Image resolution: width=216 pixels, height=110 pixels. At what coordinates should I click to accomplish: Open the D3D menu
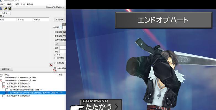[x=23, y=4]
